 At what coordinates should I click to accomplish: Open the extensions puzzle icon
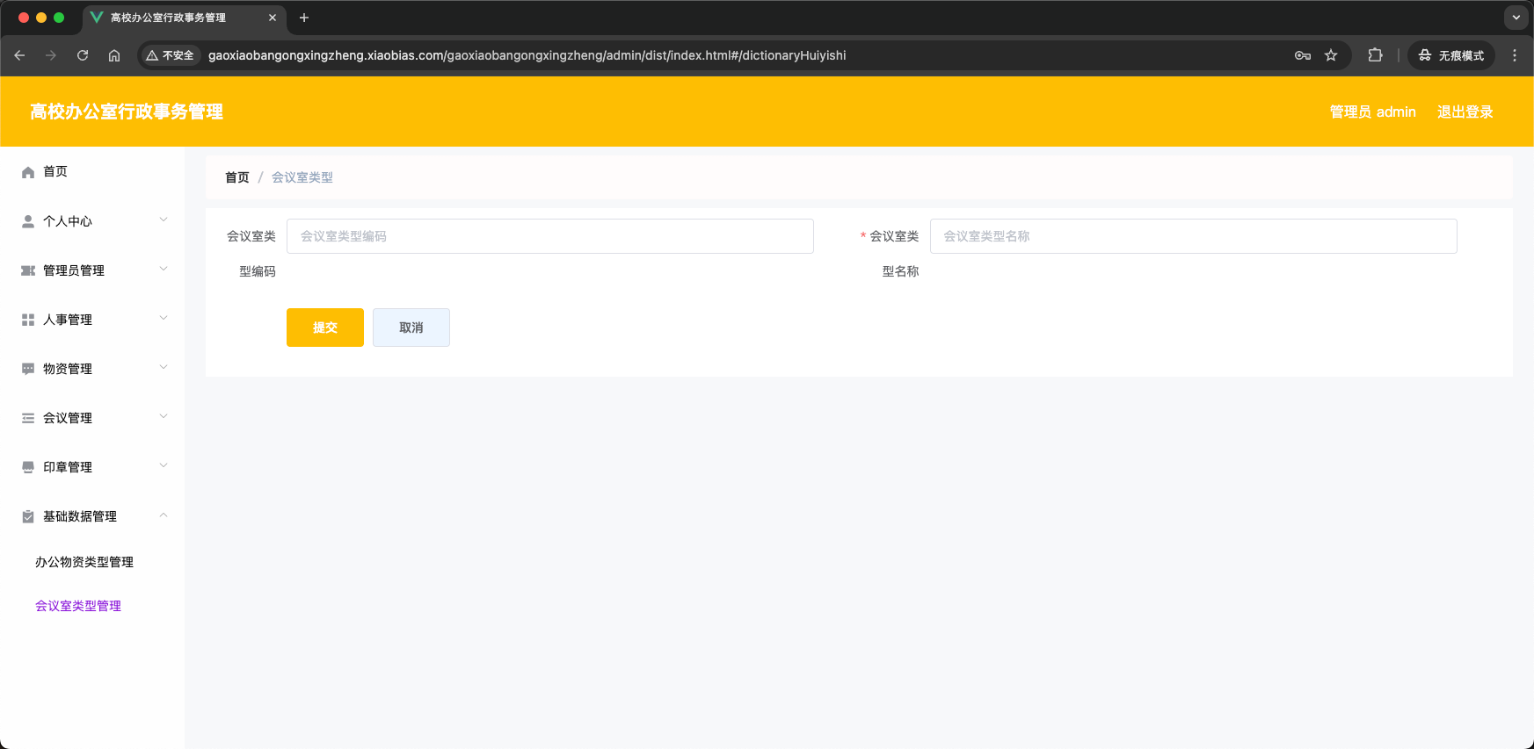tap(1375, 55)
